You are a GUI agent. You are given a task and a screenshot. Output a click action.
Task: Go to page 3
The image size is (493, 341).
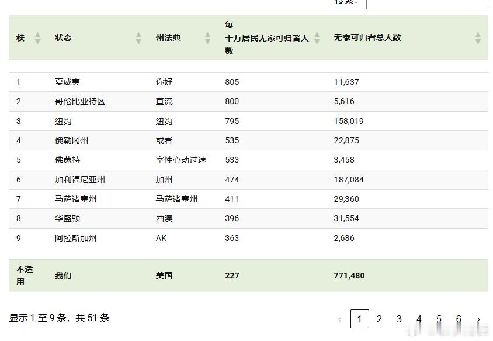pos(399,319)
